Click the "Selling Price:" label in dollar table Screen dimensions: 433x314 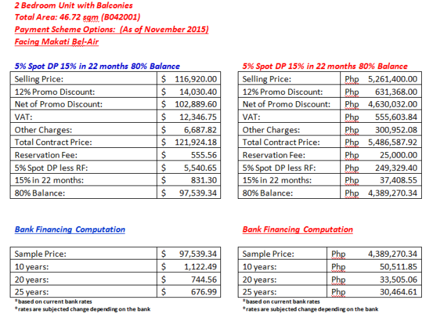coord(39,79)
